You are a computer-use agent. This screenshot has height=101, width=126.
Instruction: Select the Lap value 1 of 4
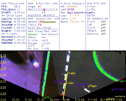point(74,16)
